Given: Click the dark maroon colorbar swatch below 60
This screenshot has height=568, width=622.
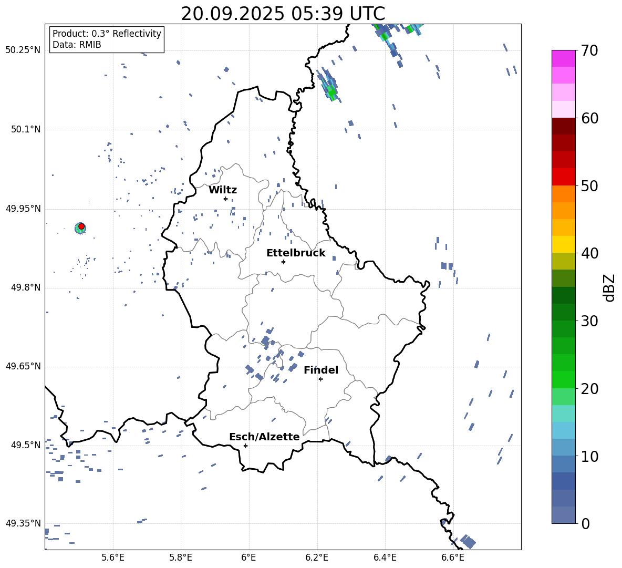Looking at the screenshot, I should click(x=563, y=126).
